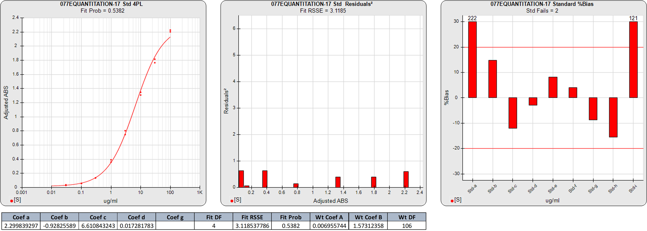Select the cell value 0.006955744
This screenshot has width=647, height=231.
(329, 225)
